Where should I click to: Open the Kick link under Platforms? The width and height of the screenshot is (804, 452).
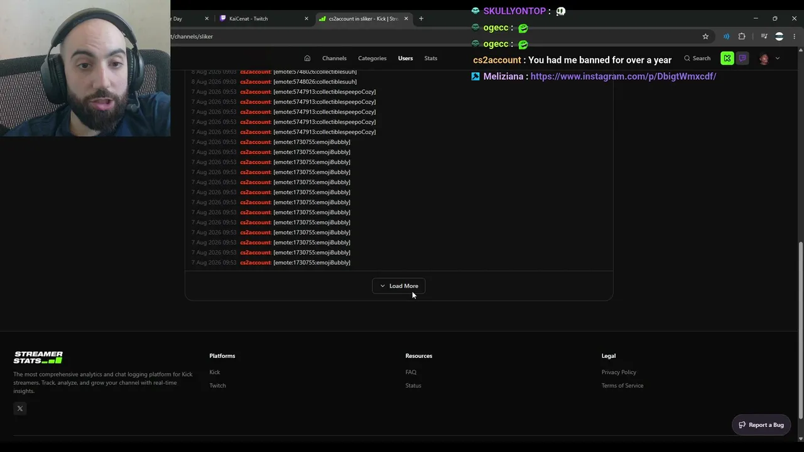215,372
